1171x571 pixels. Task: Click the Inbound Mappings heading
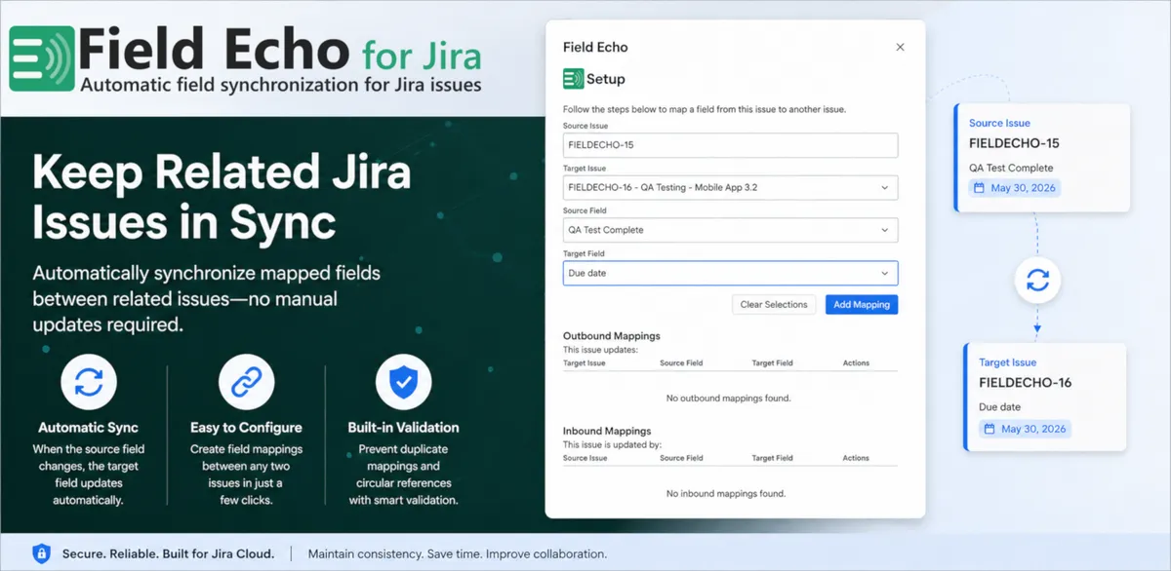click(607, 431)
